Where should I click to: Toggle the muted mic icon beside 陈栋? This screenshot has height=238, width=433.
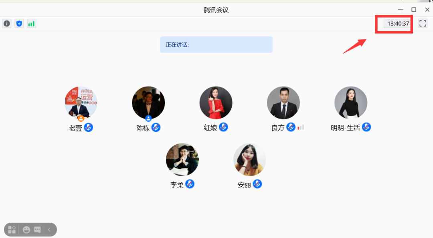[x=156, y=127]
